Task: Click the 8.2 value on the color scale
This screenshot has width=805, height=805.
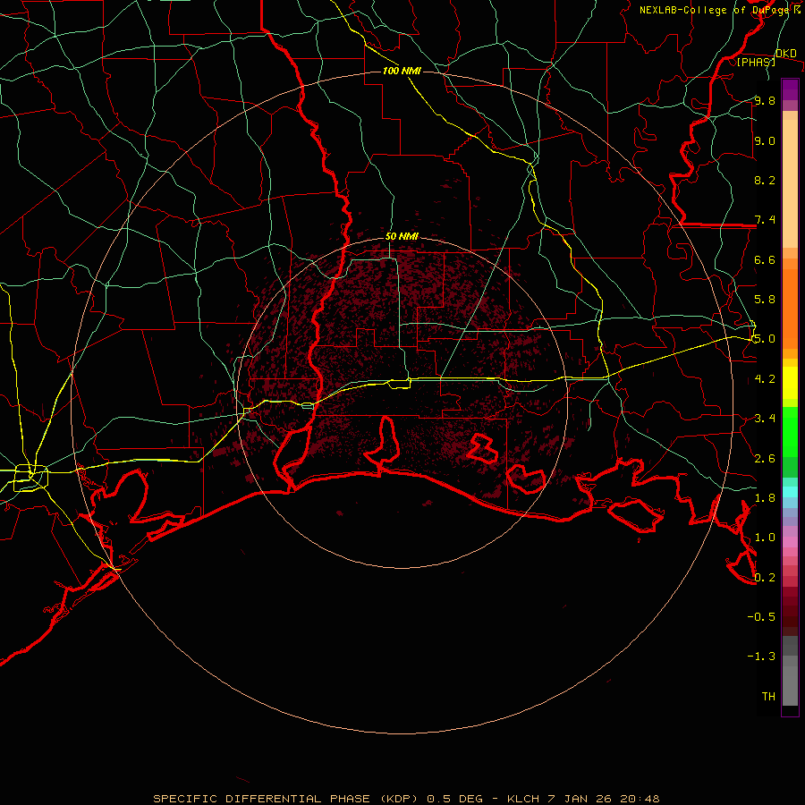Action: coord(765,180)
